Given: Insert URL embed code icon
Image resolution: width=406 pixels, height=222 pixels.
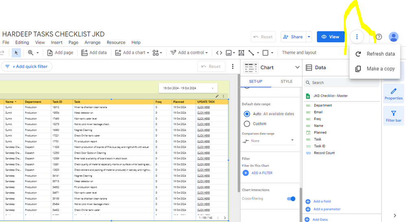Looking at the screenshot, I should [x=219, y=53].
